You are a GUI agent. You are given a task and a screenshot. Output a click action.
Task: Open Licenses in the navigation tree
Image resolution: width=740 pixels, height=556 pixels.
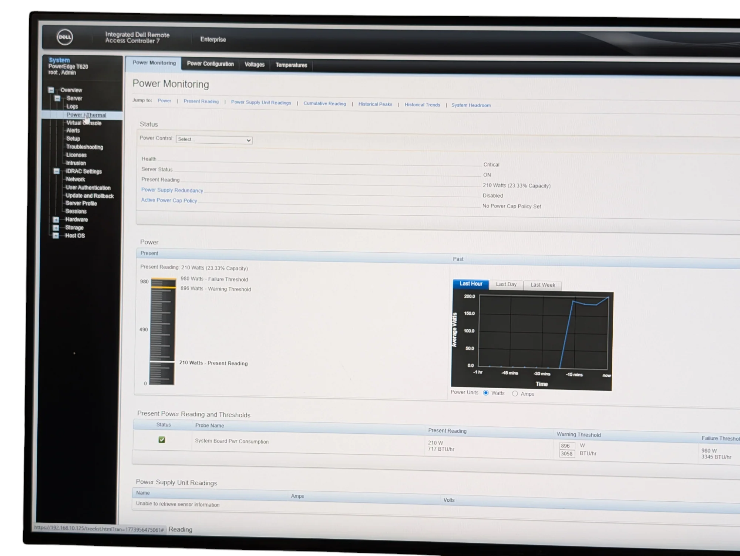76,155
